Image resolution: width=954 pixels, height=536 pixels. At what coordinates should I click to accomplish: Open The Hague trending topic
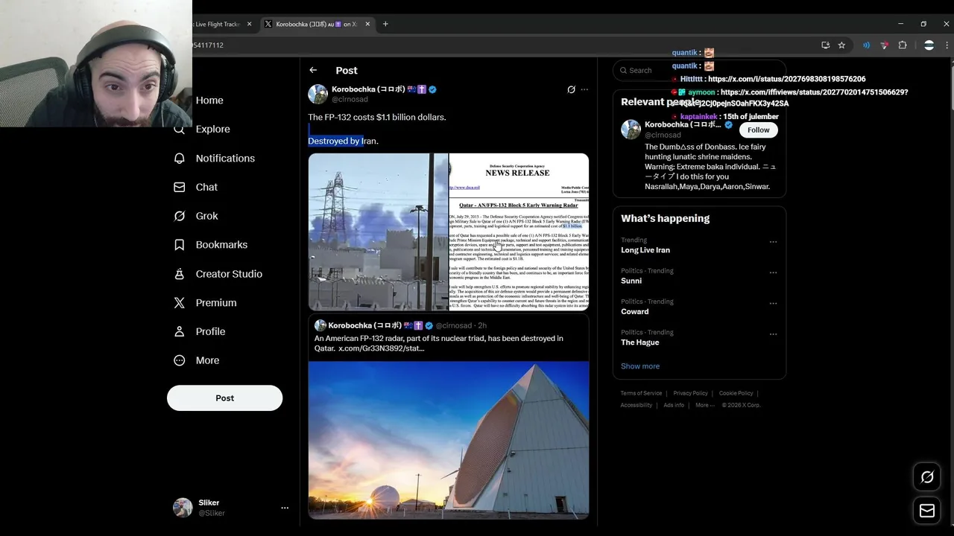[640, 342]
